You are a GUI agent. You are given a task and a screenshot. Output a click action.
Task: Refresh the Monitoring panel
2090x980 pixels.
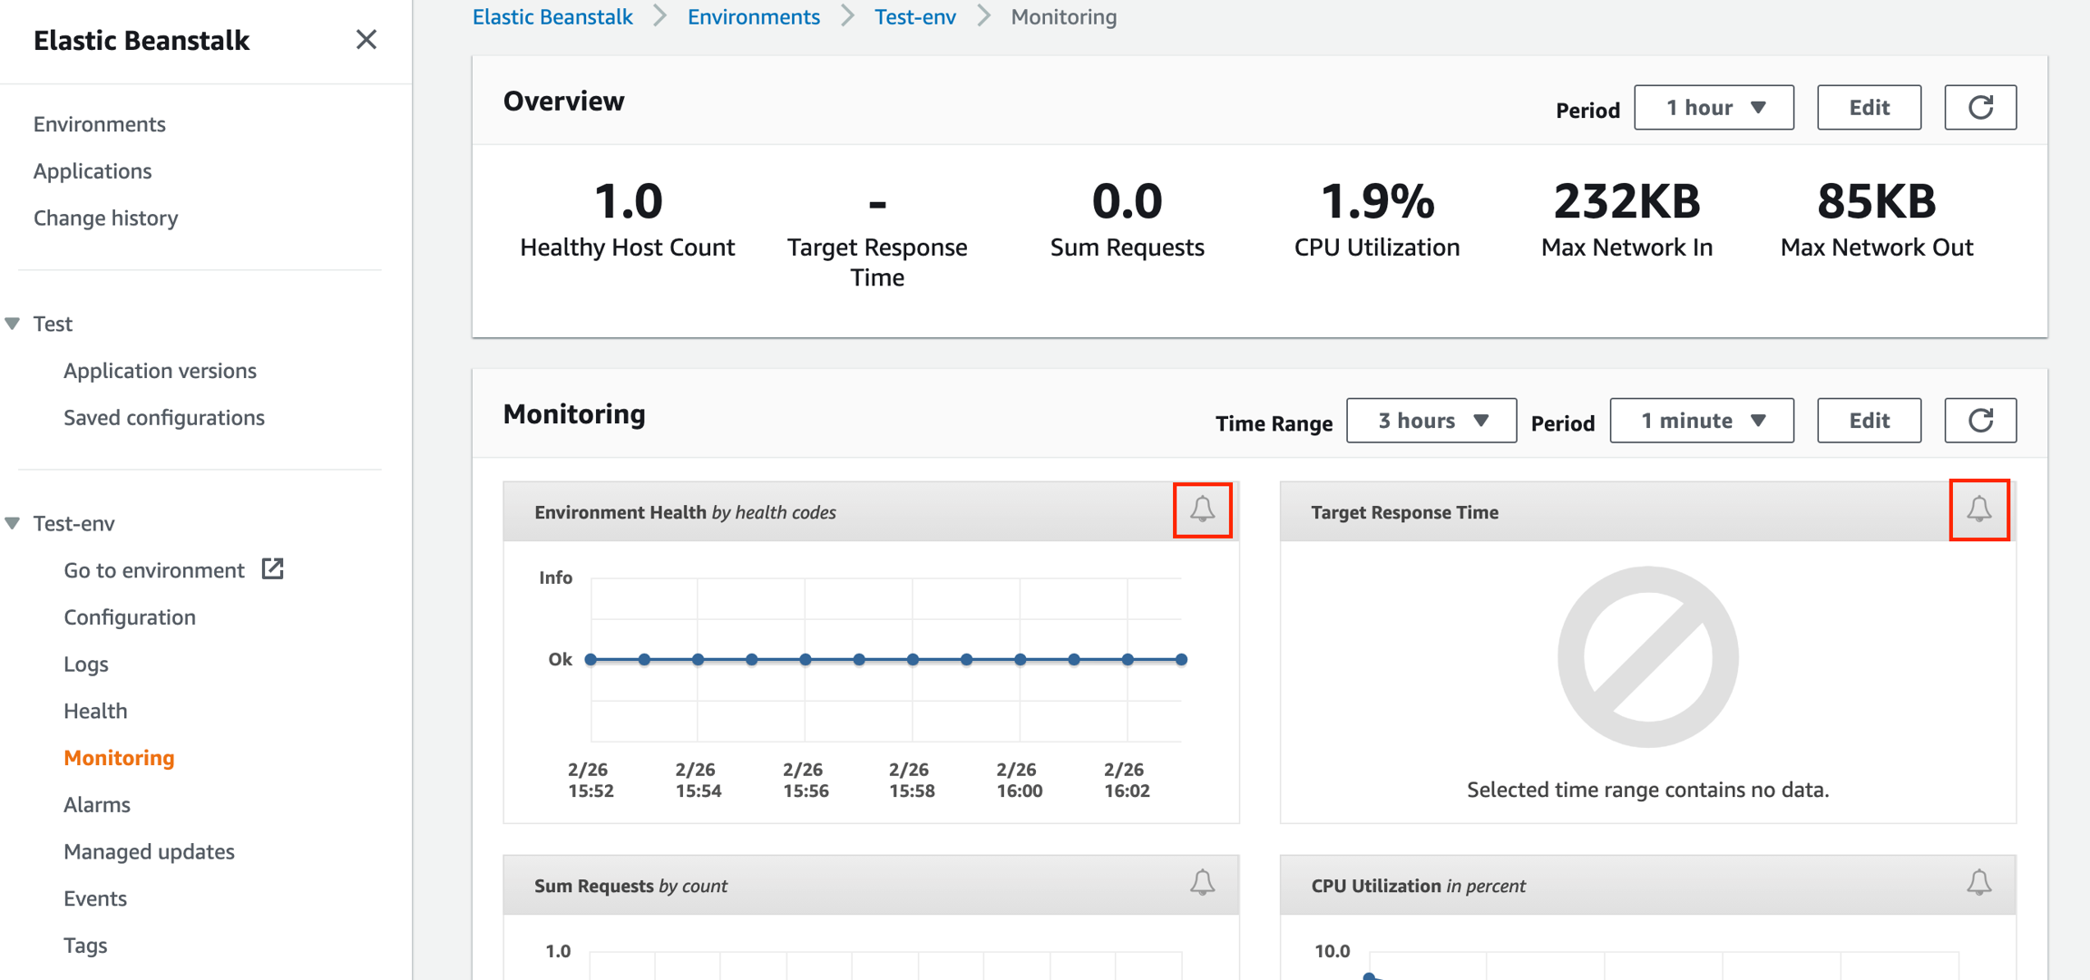1980,421
